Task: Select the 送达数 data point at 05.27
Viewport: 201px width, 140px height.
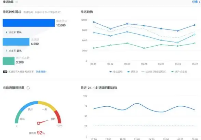Action: [195, 34]
